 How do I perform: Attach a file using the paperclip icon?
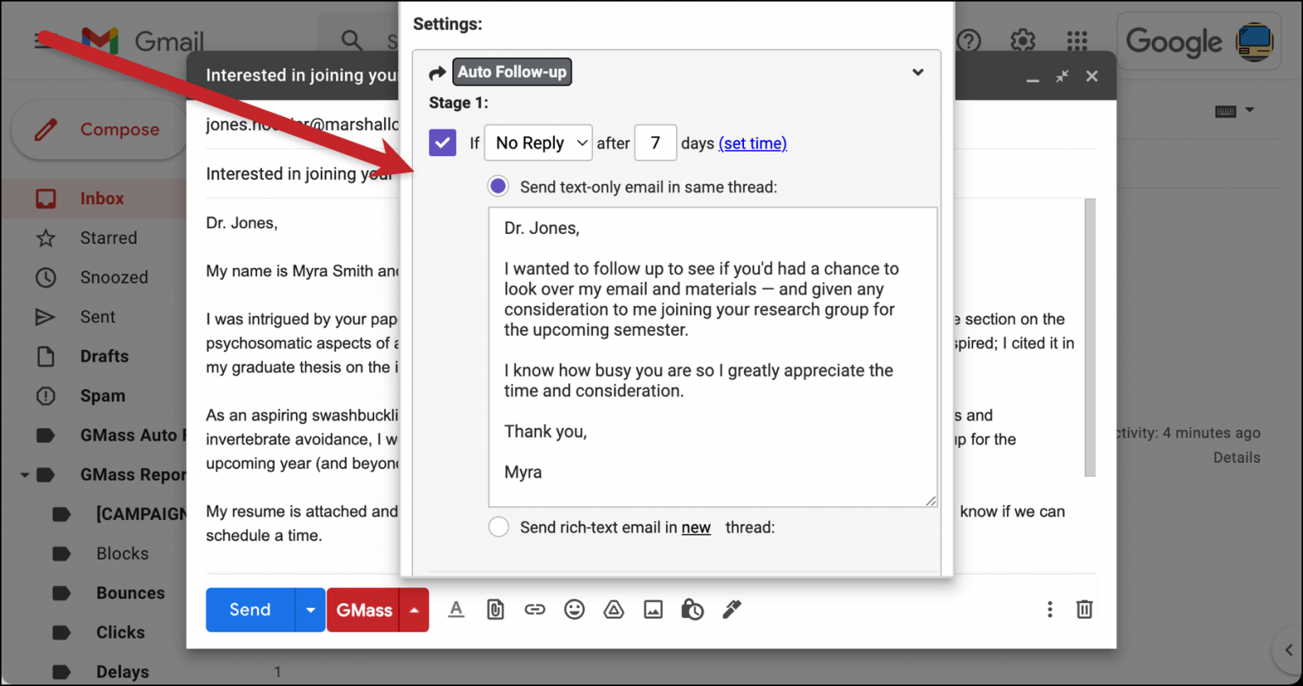495,610
